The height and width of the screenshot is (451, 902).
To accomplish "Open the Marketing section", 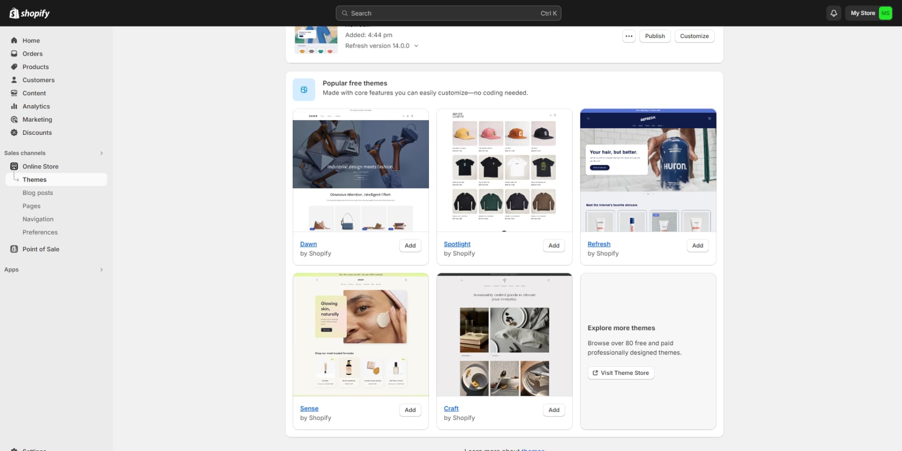I will pos(37,119).
